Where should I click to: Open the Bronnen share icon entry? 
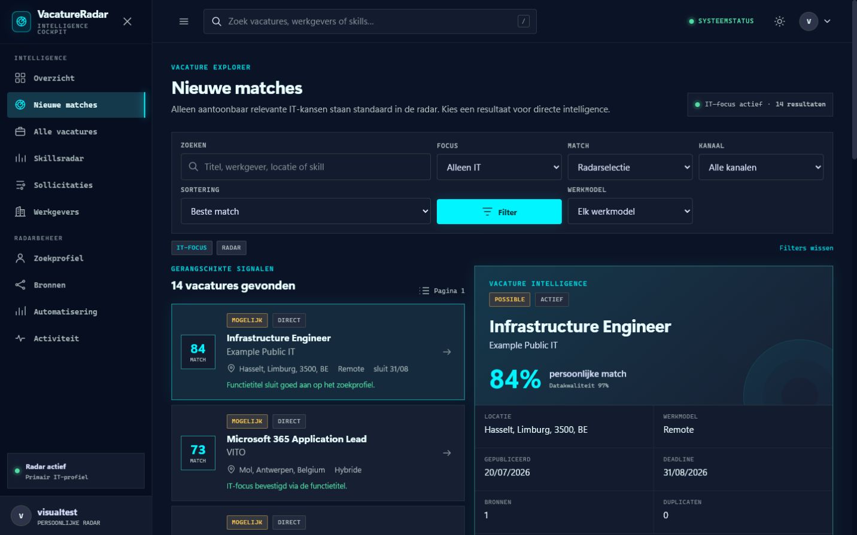[20, 285]
